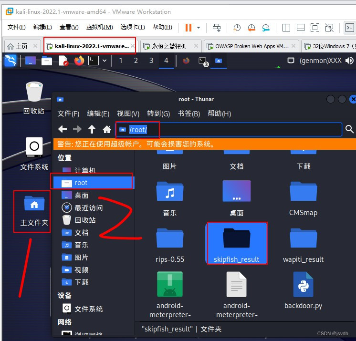Go to home folder with Thunar home icon
This screenshot has height=341, width=356.
107,129
